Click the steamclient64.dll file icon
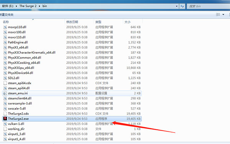The image size is (230, 144). (5, 98)
